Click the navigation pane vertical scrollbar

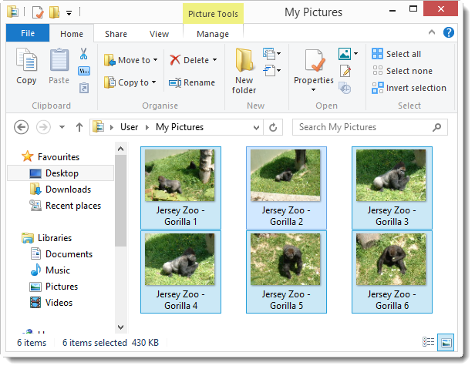(x=120, y=200)
